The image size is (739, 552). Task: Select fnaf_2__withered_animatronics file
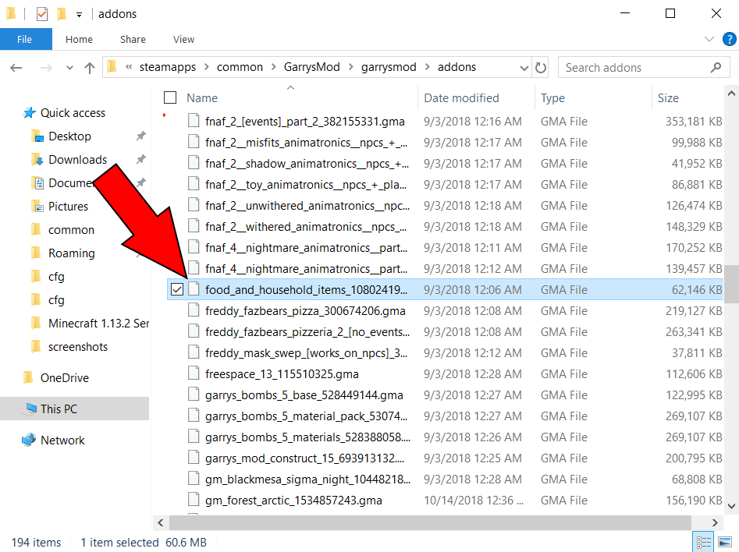click(x=305, y=227)
